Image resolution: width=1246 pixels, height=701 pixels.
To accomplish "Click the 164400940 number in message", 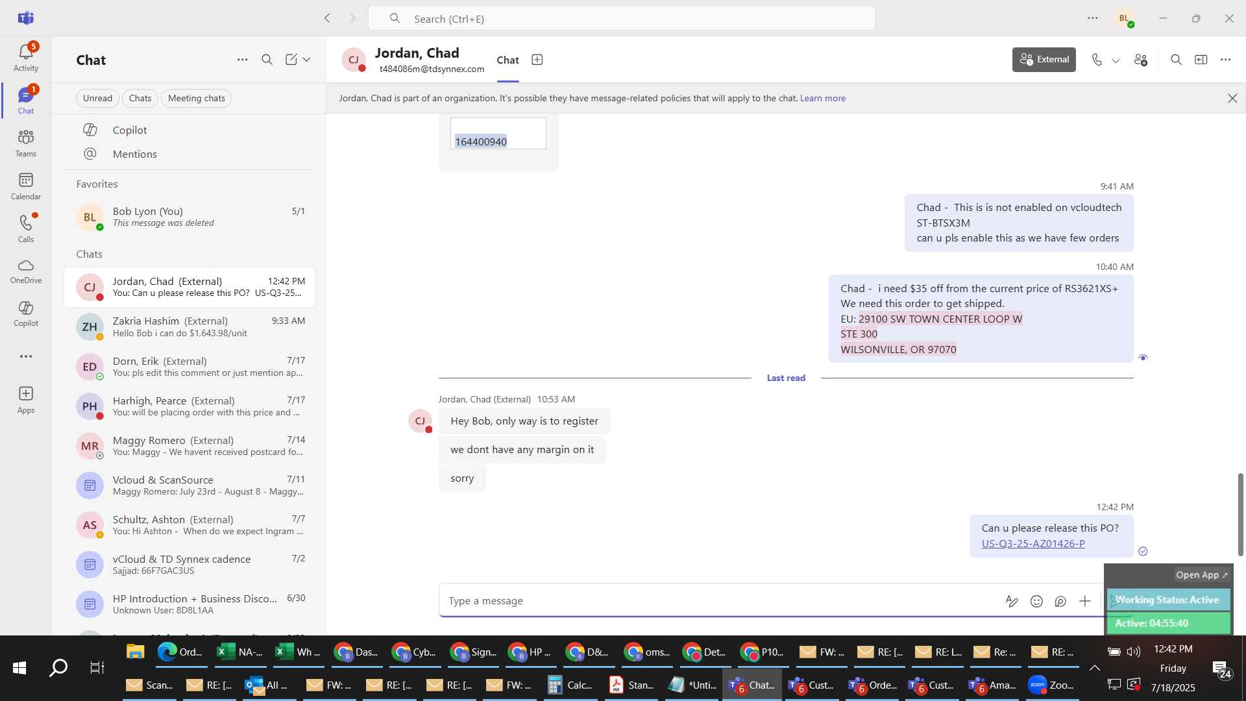I will coord(481,141).
